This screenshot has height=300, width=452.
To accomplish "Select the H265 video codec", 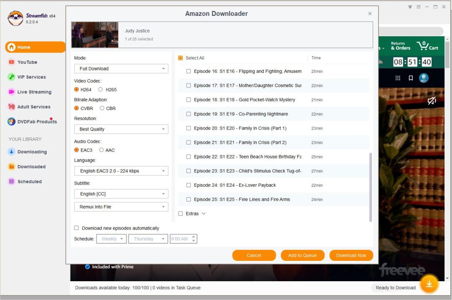I will 100,90.
